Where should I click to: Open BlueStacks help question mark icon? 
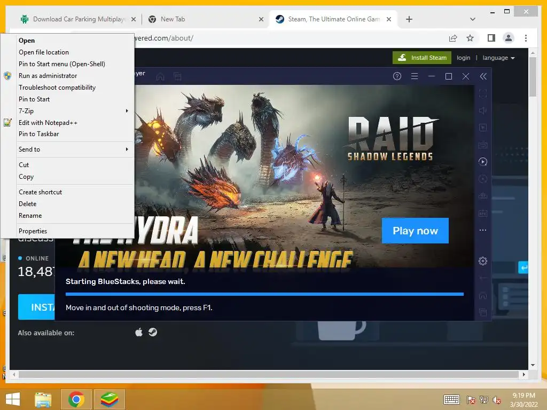click(397, 76)
